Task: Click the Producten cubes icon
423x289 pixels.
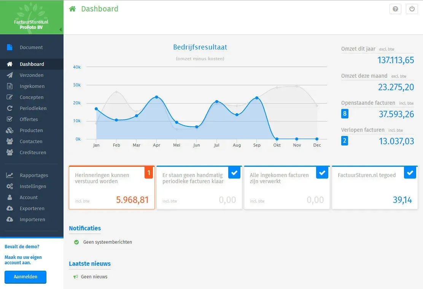Action: 10,131
